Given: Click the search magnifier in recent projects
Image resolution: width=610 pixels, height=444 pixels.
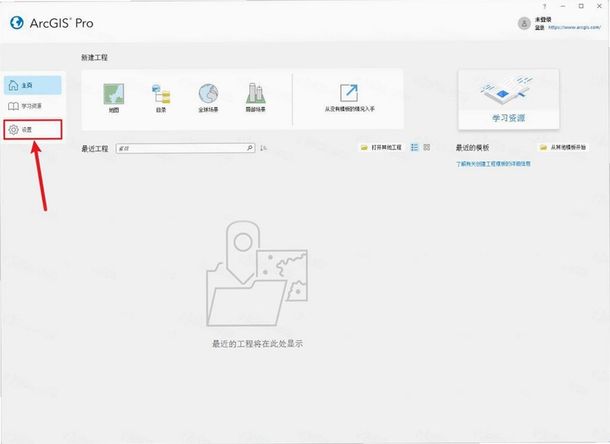Looking at the screenshot, I should point(250,148).
